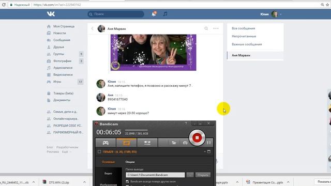
Task: Open Онлайн-карьера group
Action: (x=66, y=119)
